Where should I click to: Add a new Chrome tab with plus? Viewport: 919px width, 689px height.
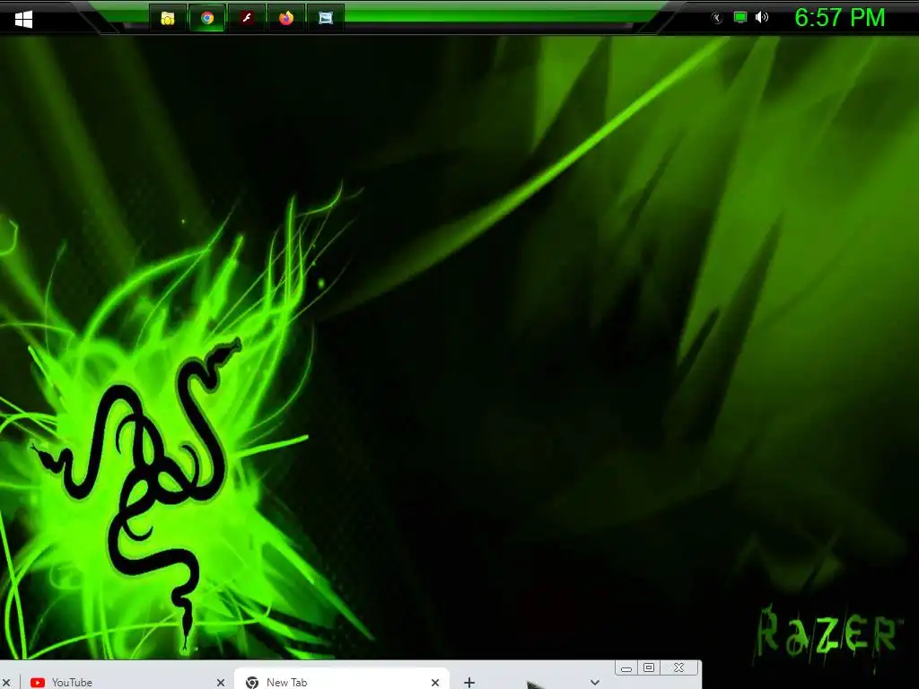click(x=468, y=682)
